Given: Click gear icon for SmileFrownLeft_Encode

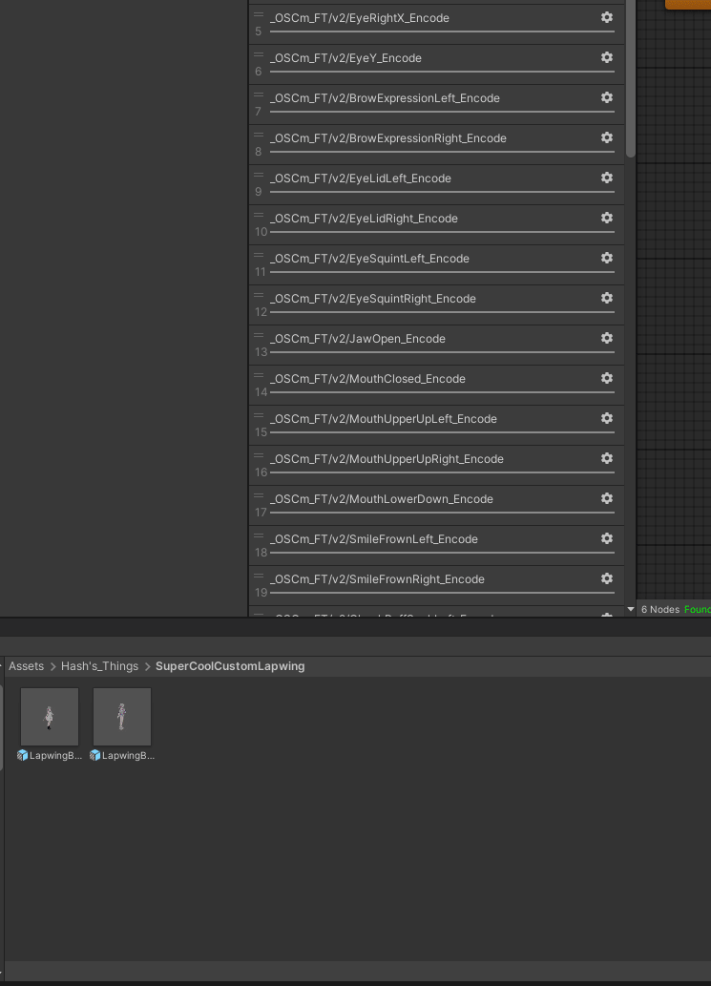Looking at the screenshot, I should click(607, 539).
